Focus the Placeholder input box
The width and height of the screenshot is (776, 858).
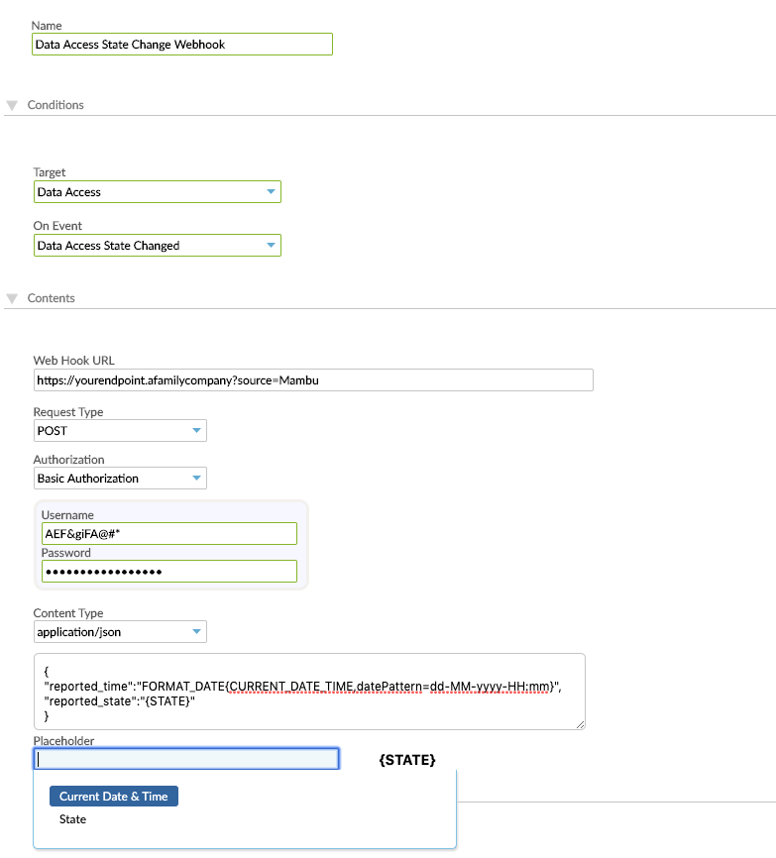point(186,758)
